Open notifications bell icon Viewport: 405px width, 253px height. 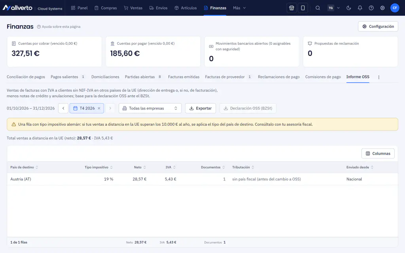(360, 8)
